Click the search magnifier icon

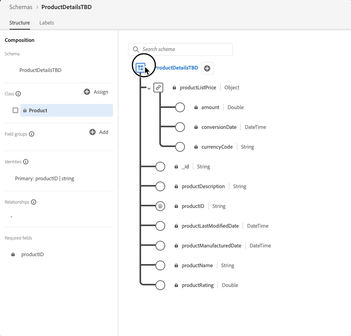[136, 49]
